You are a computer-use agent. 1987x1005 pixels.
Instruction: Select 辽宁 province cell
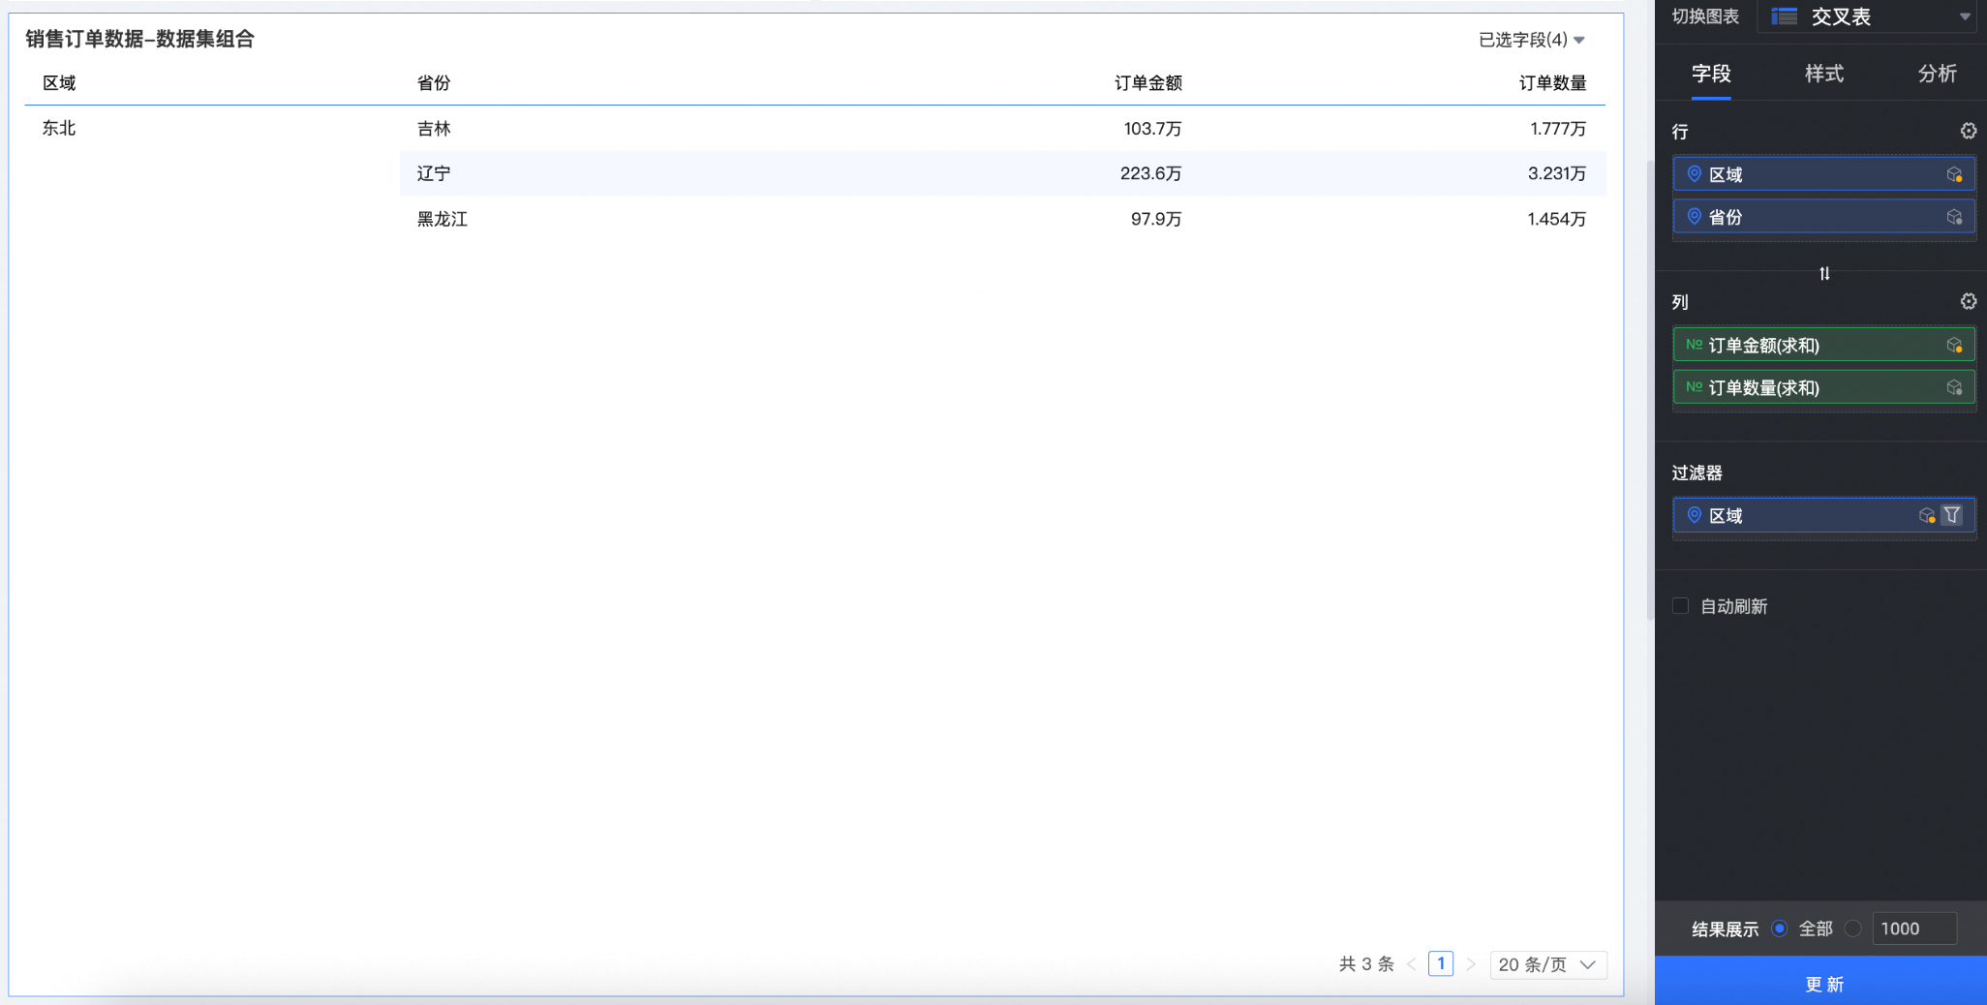434,173
